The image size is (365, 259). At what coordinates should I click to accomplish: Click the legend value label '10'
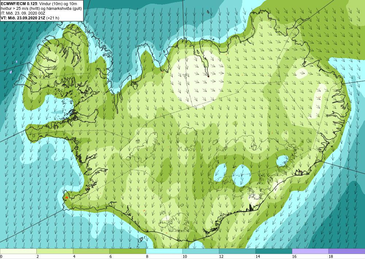(185, 256)
